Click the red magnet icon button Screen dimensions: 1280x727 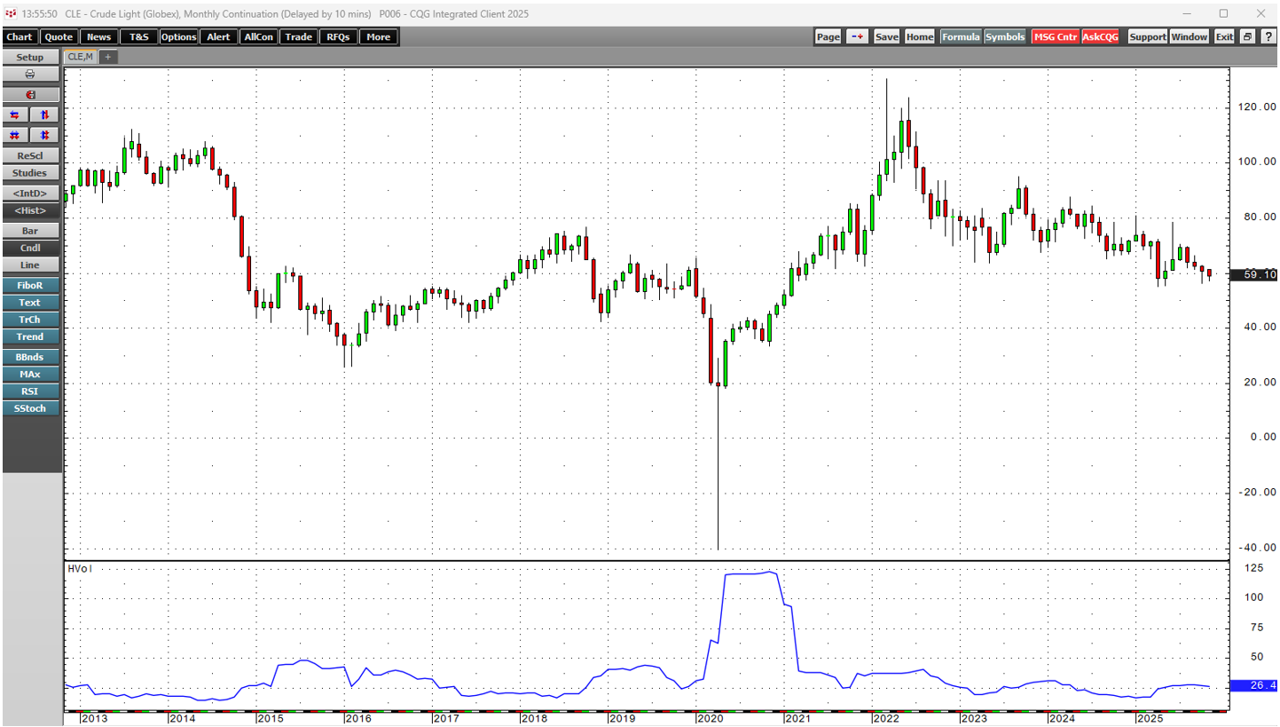pyautogui.click(x=30, y=94)
